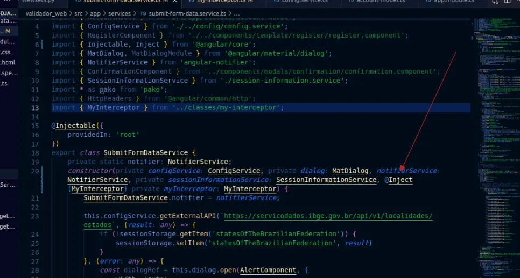
Task: Open the viewsets.py editor tab
Action: 38,2
